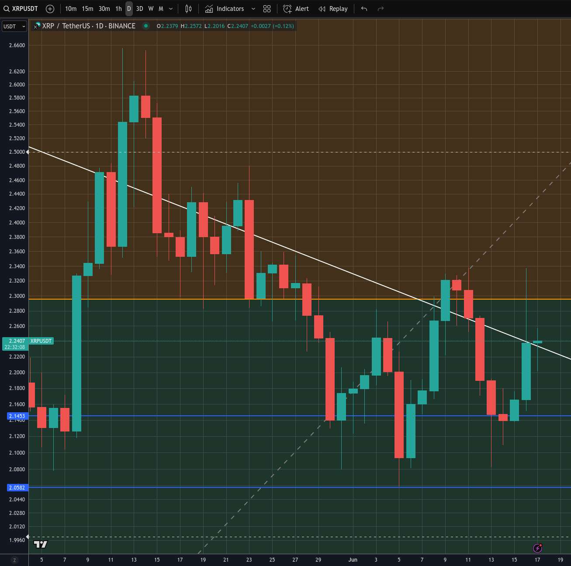Click the XRP symbol logo in legend
Screen dimensions: 571x566
tap(38, 26)
